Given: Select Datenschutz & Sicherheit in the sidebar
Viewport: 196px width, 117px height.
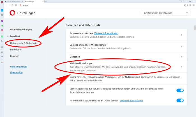Looking at the screenshot, I should [23, 43].
